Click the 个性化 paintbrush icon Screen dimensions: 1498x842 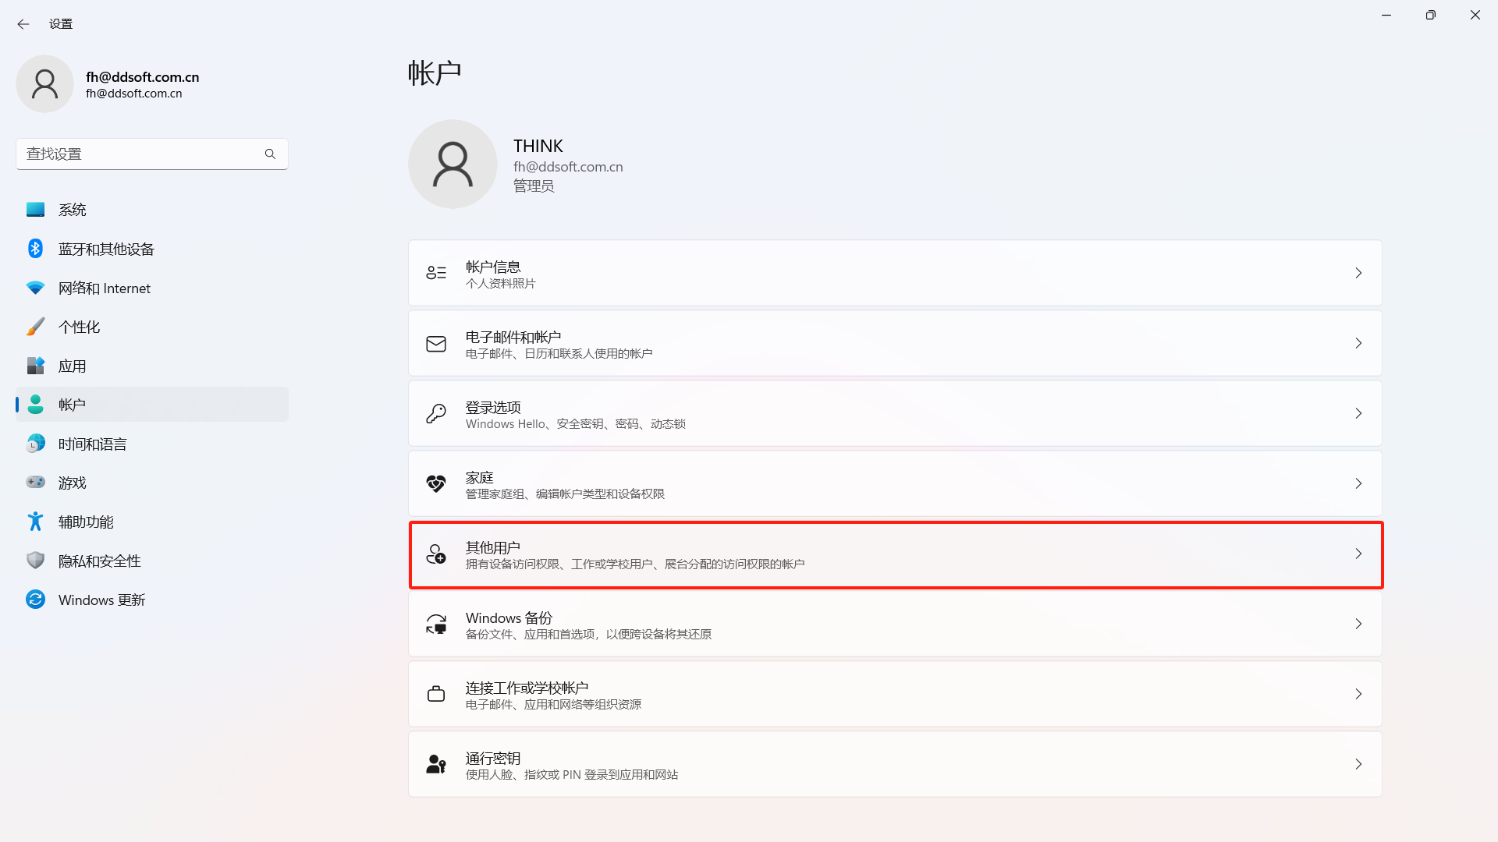point(35,327)
